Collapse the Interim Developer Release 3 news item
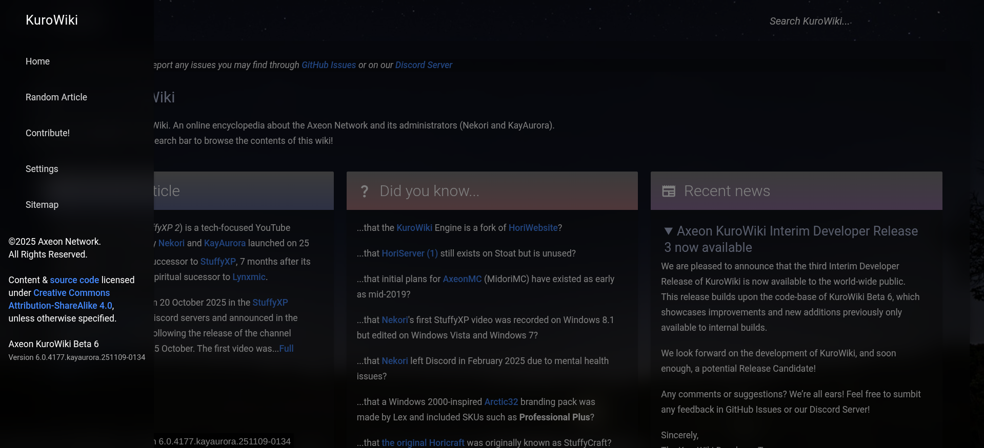 668,231
